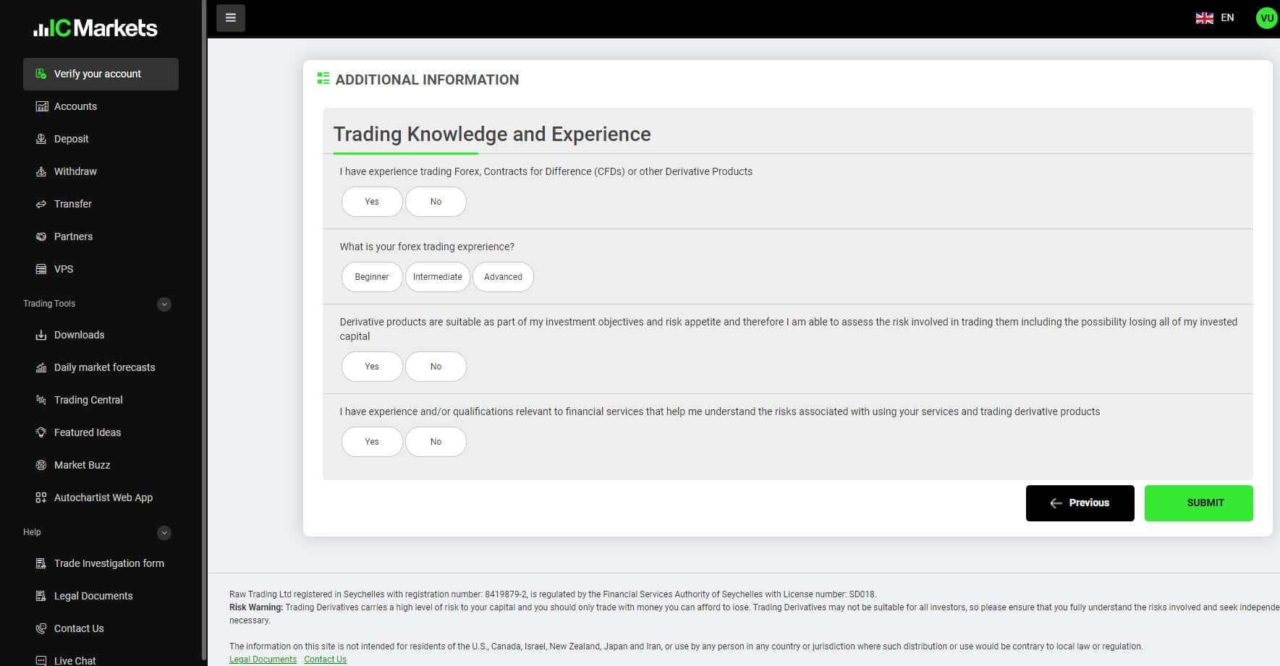Collapse the Help section

(x=164, y=533)
